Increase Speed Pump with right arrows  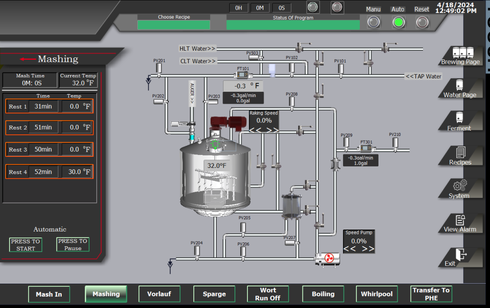click(x=367, y=249)
